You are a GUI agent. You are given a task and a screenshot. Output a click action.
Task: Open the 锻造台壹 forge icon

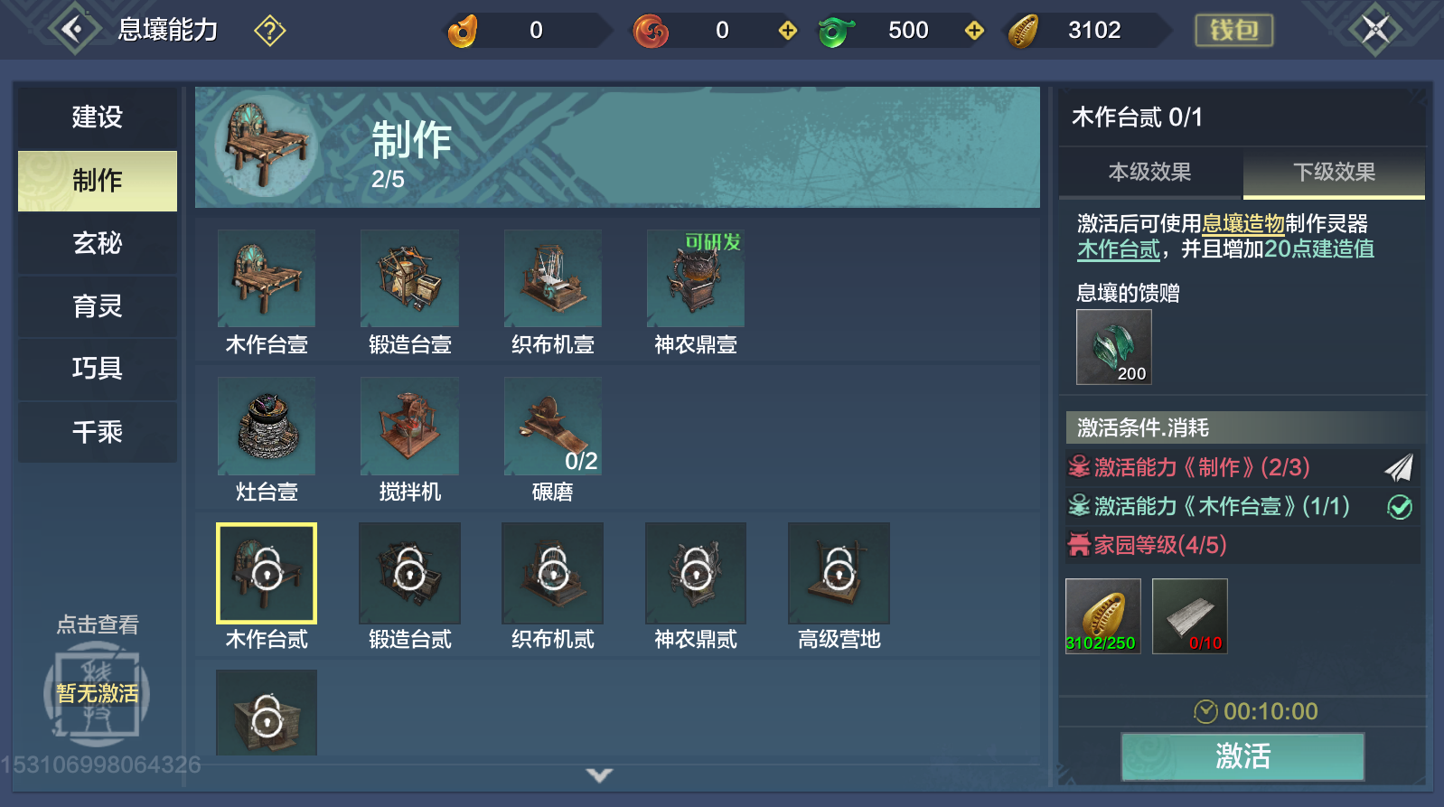(409, 278)
